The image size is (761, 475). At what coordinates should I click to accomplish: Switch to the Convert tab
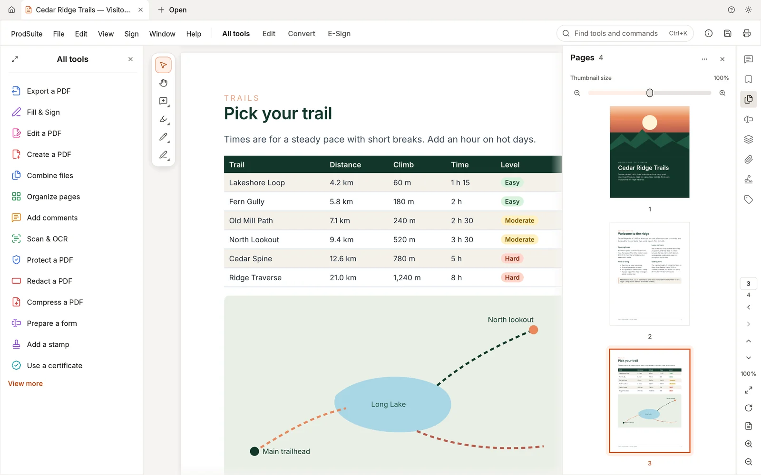click(302, 34)
